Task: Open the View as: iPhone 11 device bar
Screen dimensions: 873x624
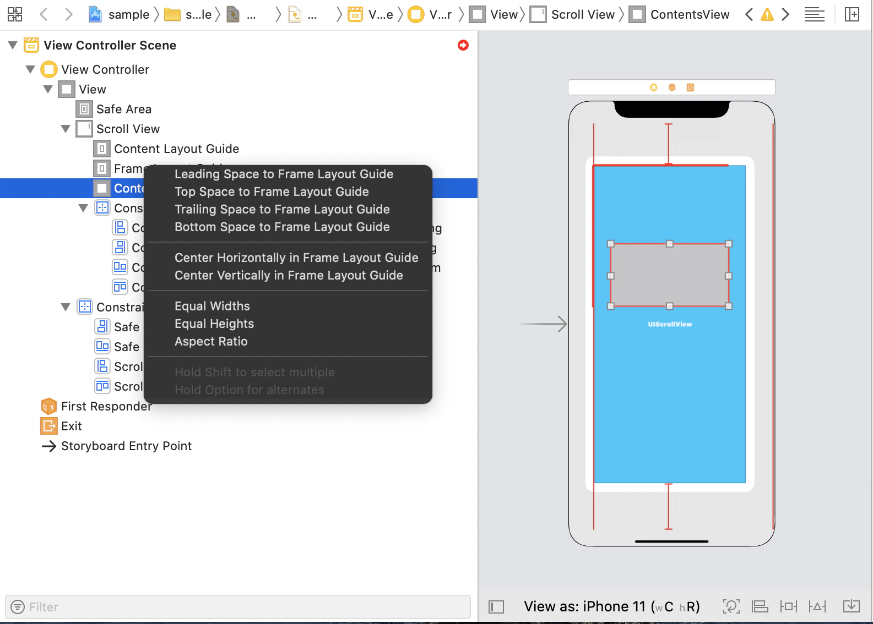Action: [x=612, y=606]
